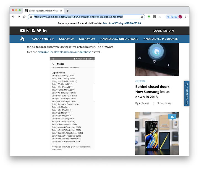This screenshot has width=199, height=169.
Task: Bookmark this page with star icon
Action: click(142, 17)
